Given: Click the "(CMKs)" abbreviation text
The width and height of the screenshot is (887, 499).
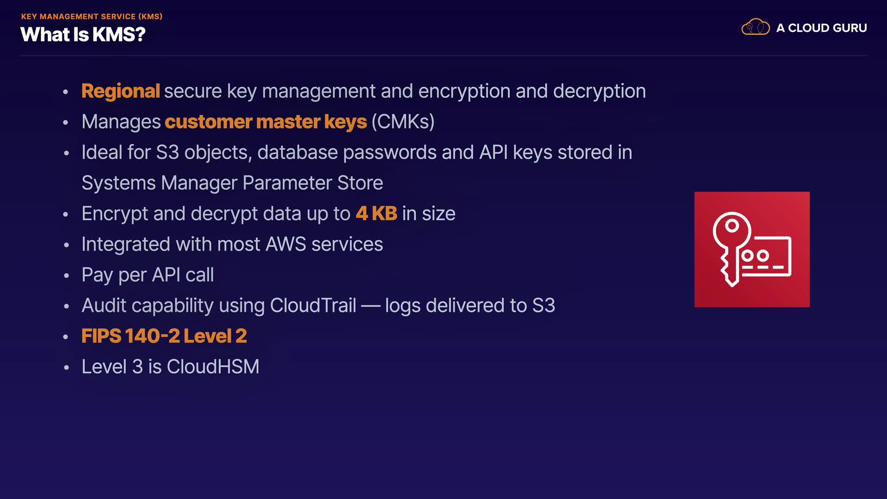Looking at the screenshot, I should click(x=403, y=122).
